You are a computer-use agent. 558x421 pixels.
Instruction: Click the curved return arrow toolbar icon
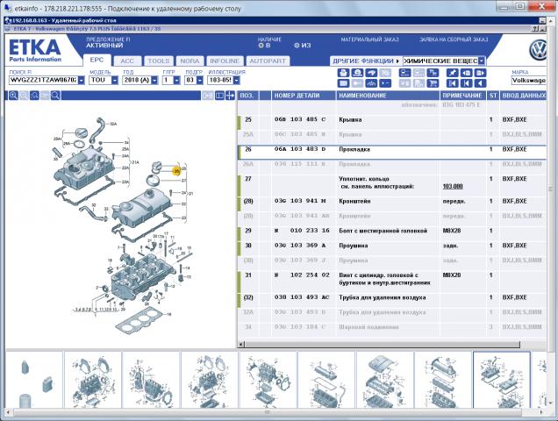point(371,73)
